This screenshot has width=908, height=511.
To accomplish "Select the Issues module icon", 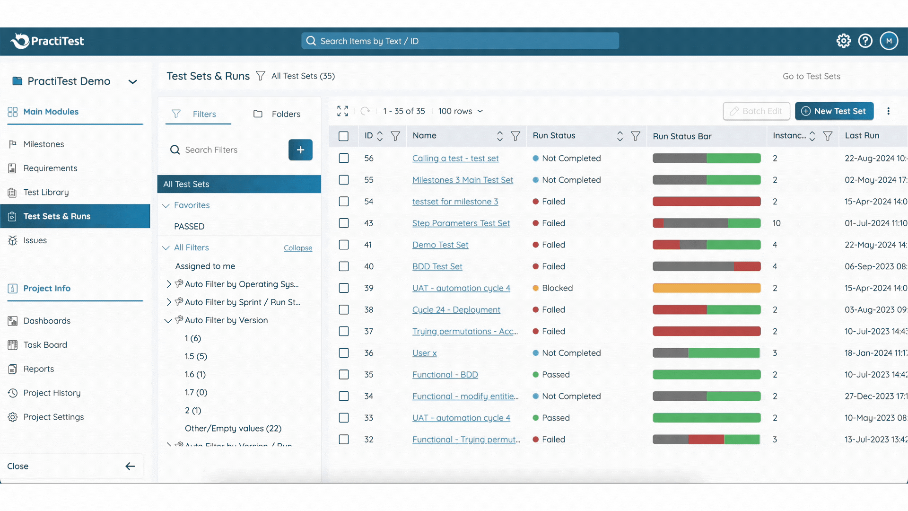I will 12,240.
